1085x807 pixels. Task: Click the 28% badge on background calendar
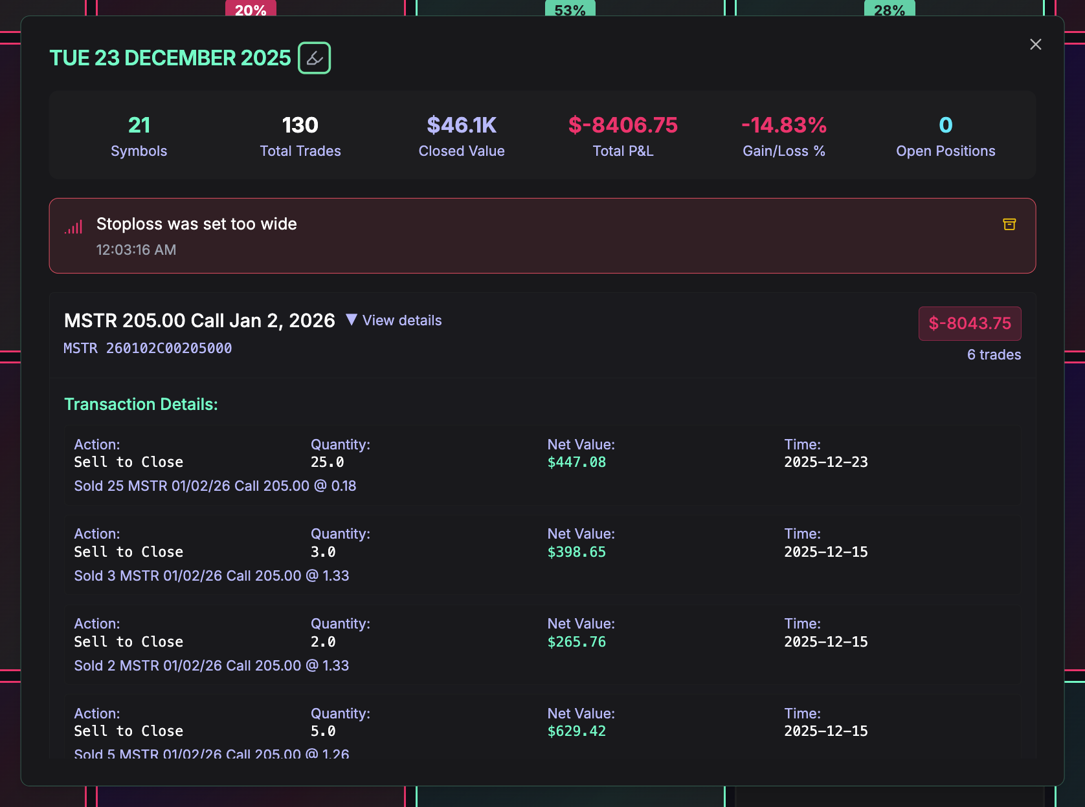coord(889,8)
